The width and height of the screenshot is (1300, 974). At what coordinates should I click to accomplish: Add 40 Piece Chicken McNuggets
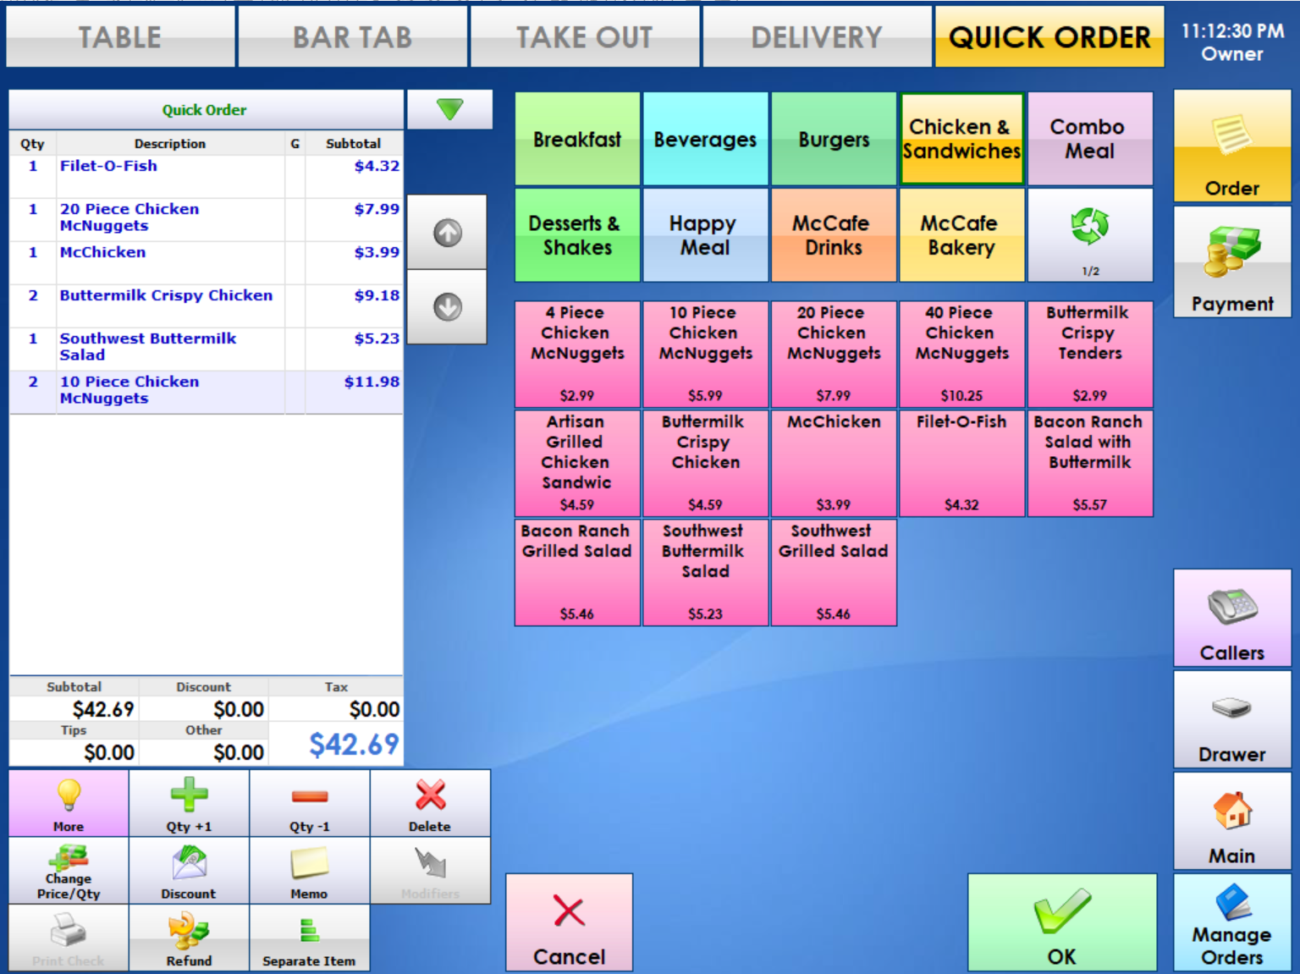click(961, 355)
